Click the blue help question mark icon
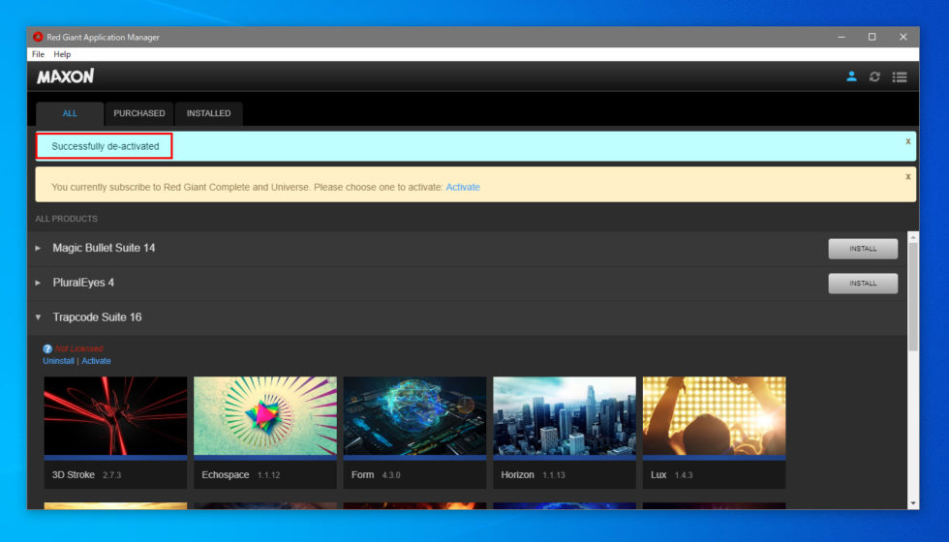Viewport: 949px width, 542px height. [x=47, y=349]
